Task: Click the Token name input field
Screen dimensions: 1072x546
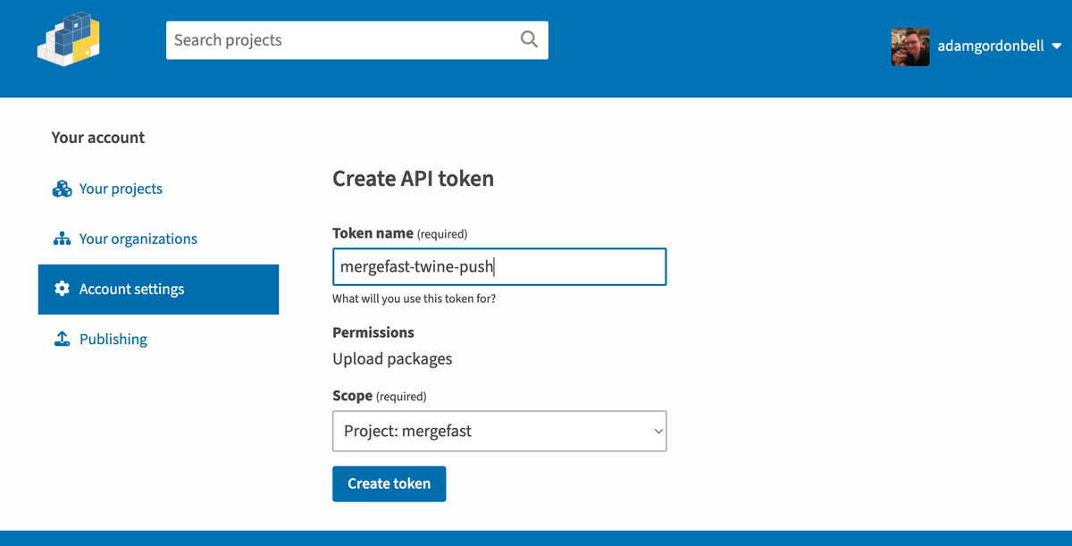Action: pyautogui.click(x=498, y=266)
